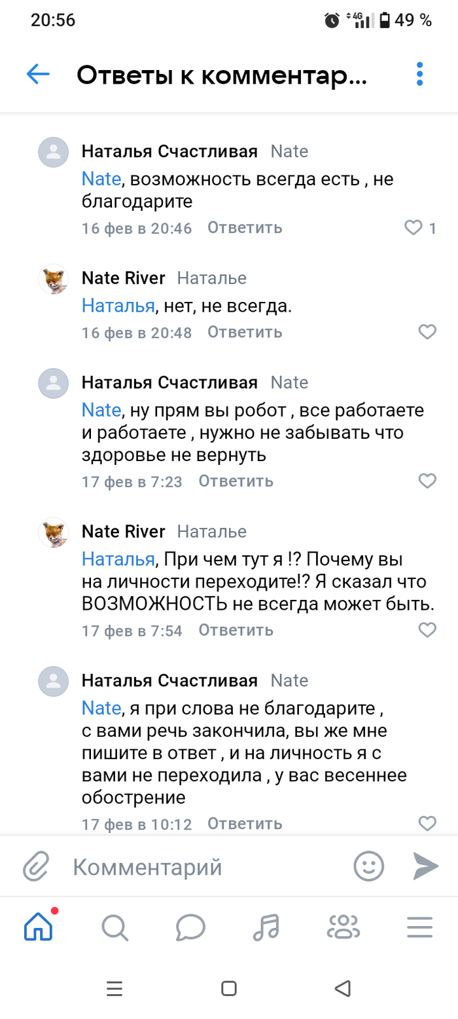The height and width of the screenshot is (1019, 458).
Task: Open Nate River's fox avatar in the 20:48 comment
Action: (54, 280)
